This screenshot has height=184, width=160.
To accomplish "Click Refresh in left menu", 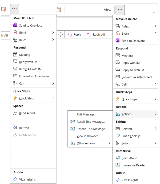I will click(x=33, y=128).
